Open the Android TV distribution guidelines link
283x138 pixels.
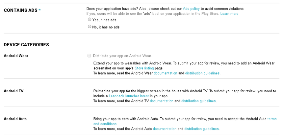click(x=198, y=101)
